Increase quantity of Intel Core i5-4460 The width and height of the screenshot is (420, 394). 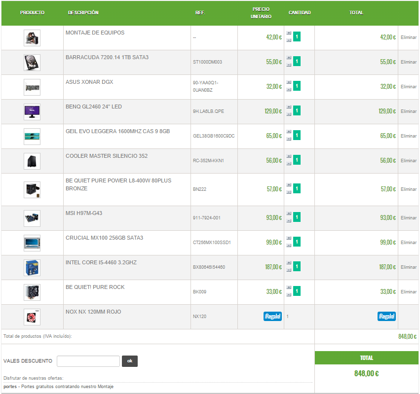[x=289, y=262]
